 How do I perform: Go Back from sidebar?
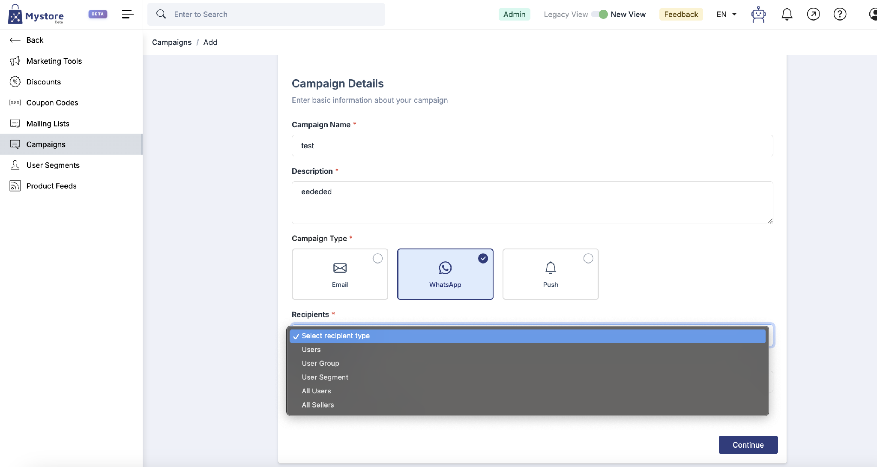71,40
